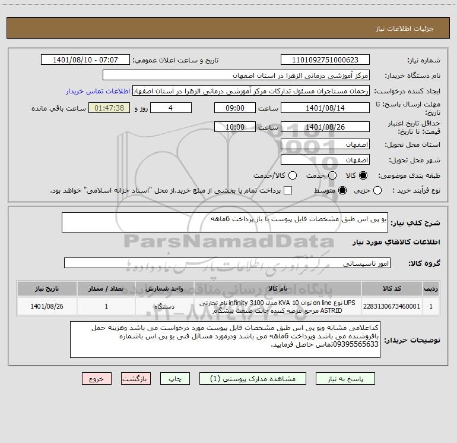Open مشاهده مدارک پیوستی (1) button
457x443 pixels.
tap(253, 379)
